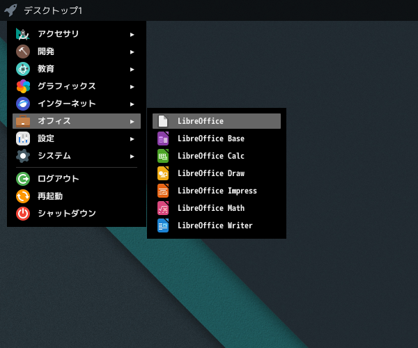
Task: Expand the システム submenu arrow
Action: tap(132, 157)
